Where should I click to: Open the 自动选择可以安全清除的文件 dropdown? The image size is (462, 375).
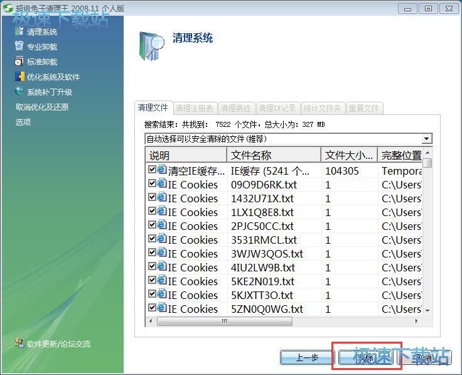point(427,139)
